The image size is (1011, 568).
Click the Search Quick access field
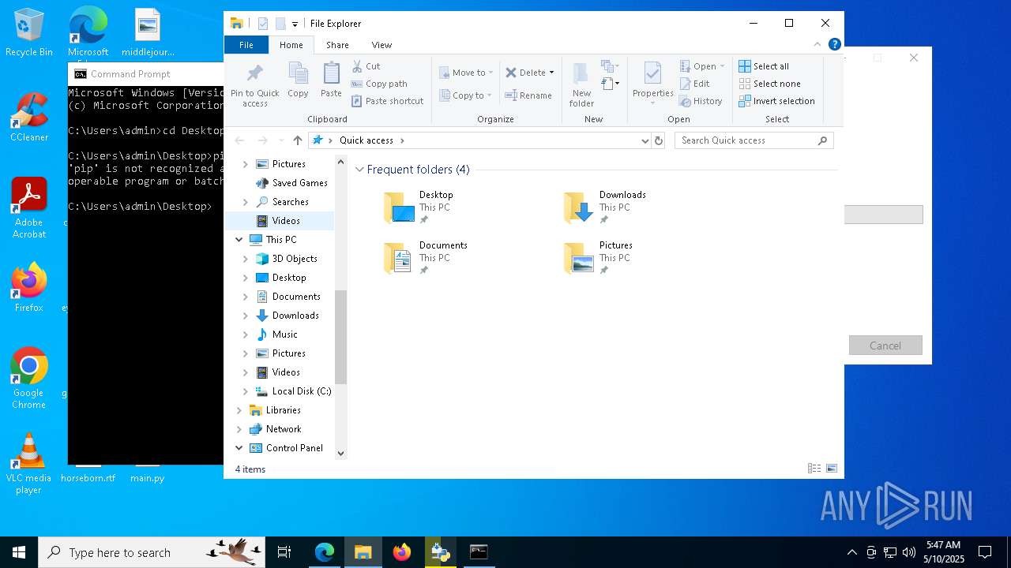point(754,140)
